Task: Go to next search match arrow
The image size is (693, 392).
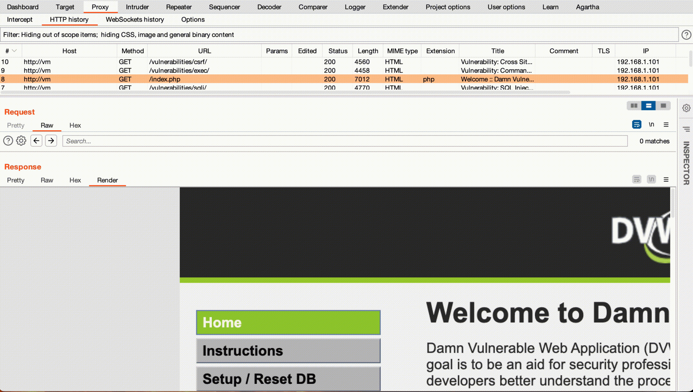Action: coord(51,141)
